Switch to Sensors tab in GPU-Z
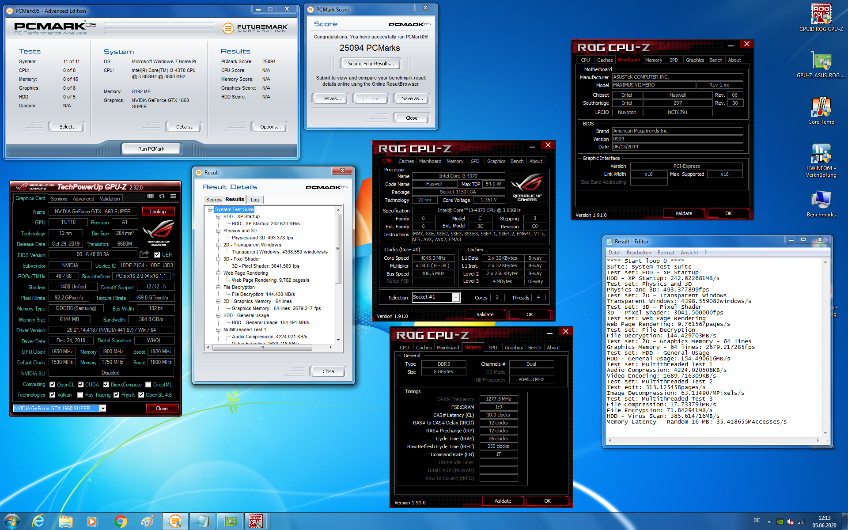Viewport: 848px width, 530px height. tap(59, 199)
